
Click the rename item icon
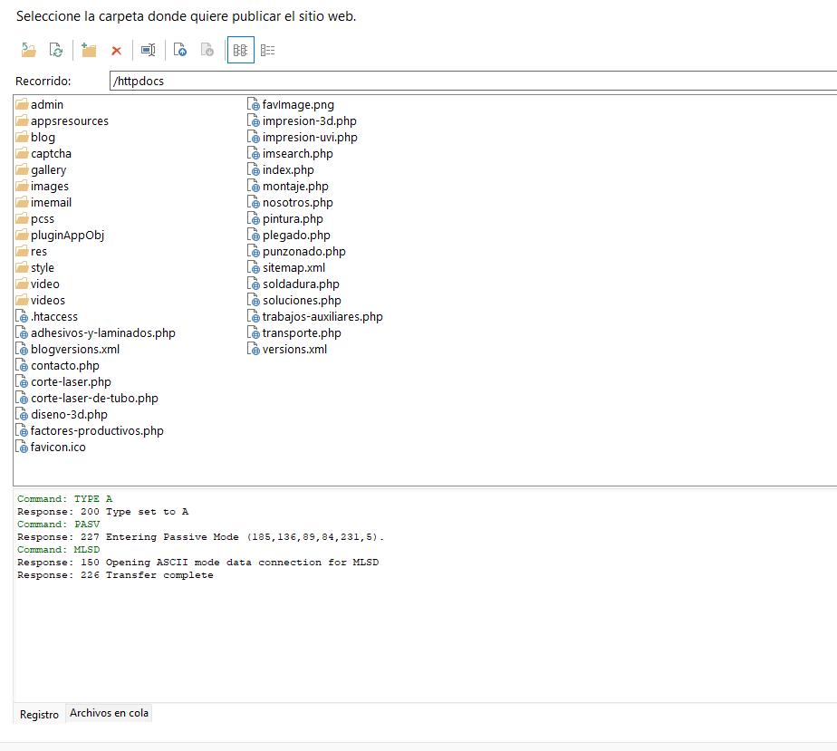[x=148, y=51]
